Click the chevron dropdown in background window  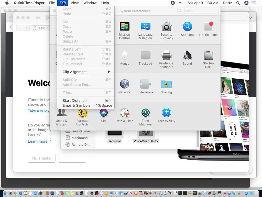(x=251, y=18)
